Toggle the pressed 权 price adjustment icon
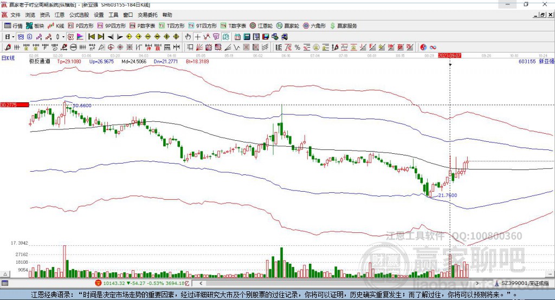The image size is (555, 300). coord(70,37)
